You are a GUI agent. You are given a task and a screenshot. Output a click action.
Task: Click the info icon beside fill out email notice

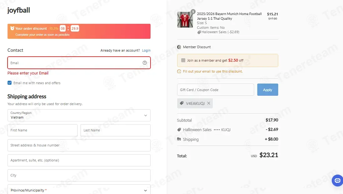179,72
